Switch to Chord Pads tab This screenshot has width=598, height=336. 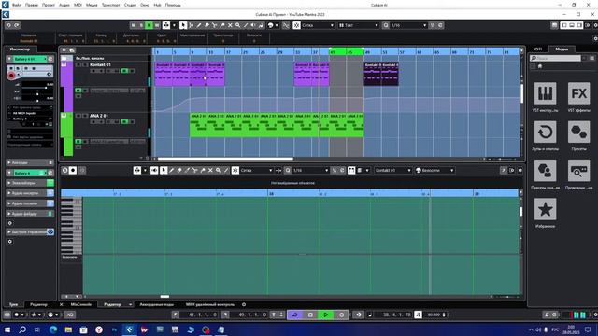coord(156,304)
